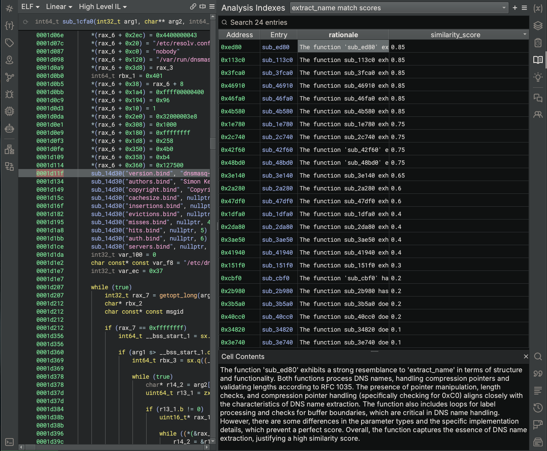Open the speech-bubble flag sidebar icon
The width and height of the screenshot is (547, 451).
coord(538,424)
